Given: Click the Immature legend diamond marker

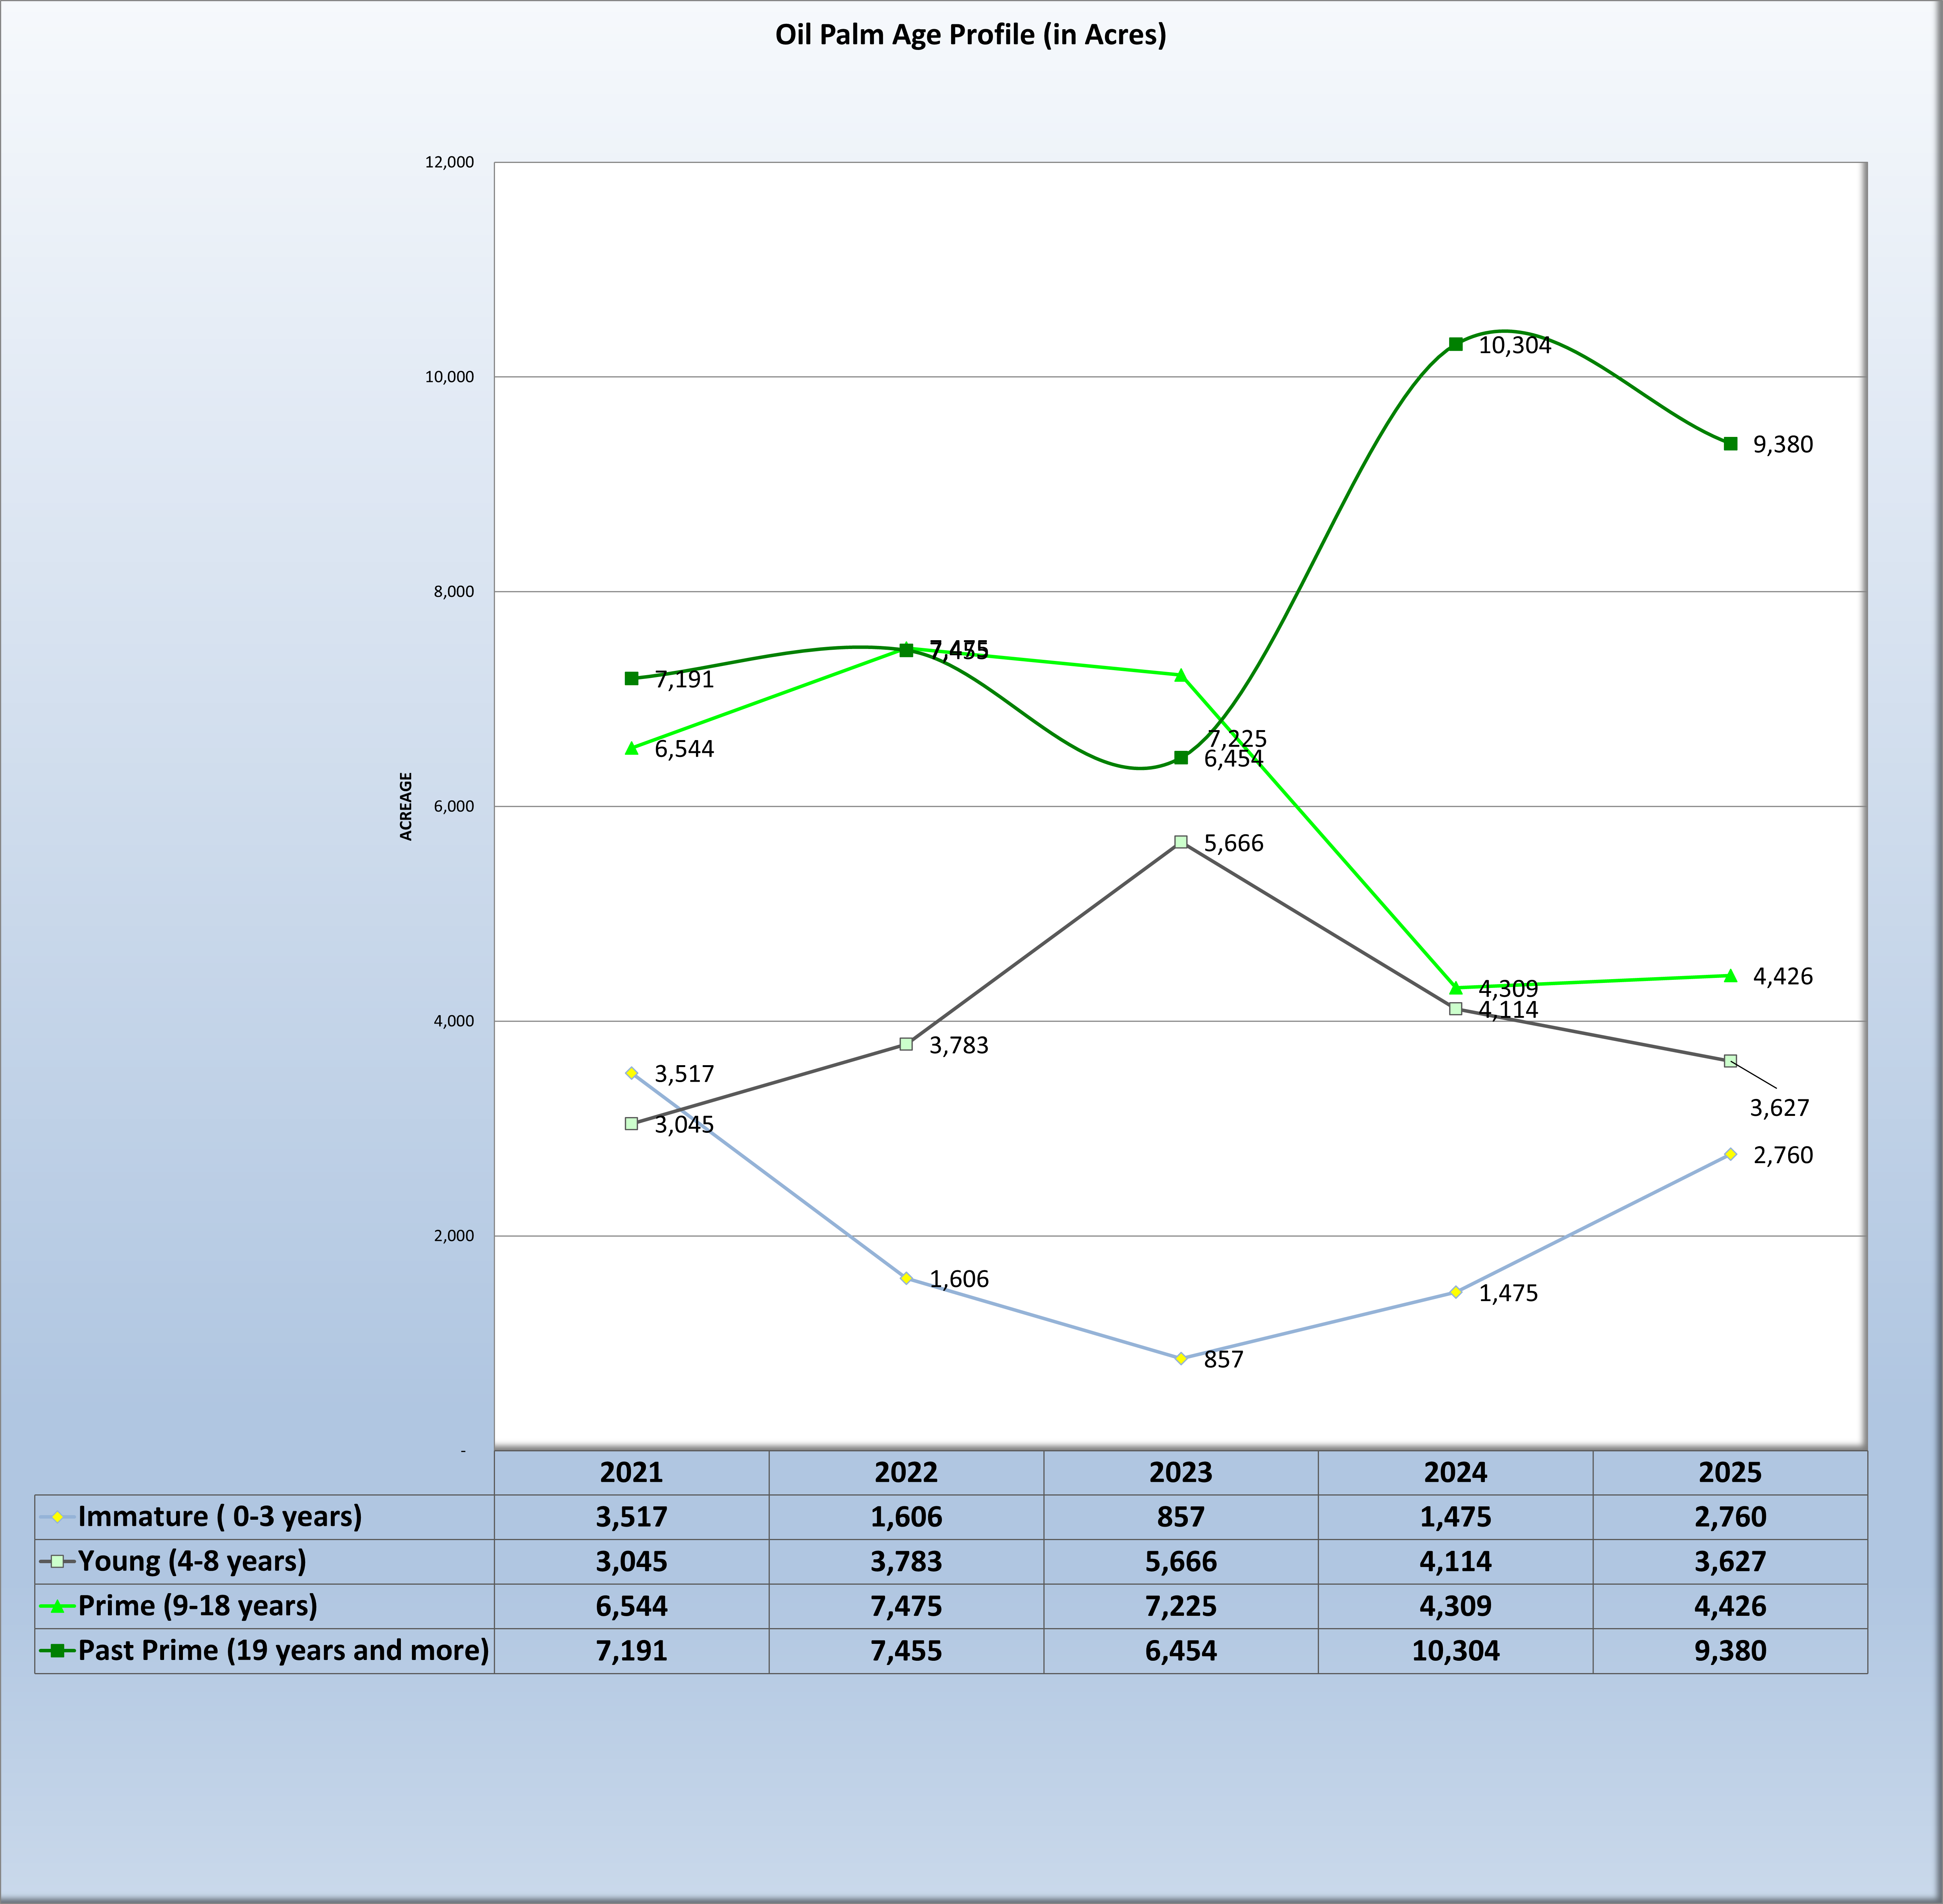Looking at the screenshot, I should click(57, 1517).
